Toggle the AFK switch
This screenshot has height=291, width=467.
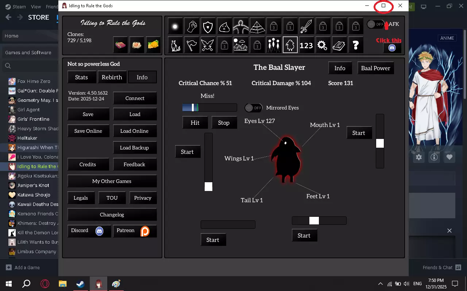pos(376,24)
